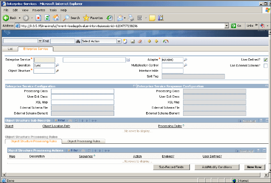
Task: Click the Object Structure detail menu icon
Action: click(x=57, y=71)
